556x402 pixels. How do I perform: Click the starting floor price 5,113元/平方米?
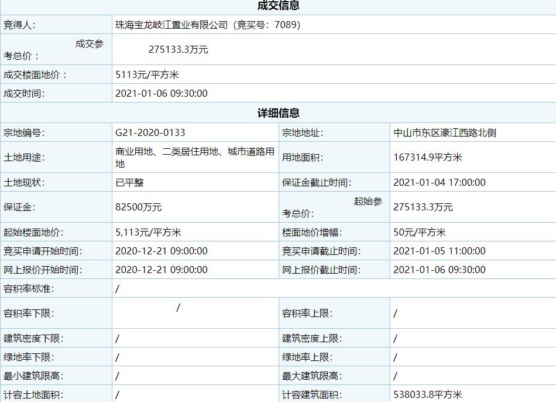coord(148,232)
